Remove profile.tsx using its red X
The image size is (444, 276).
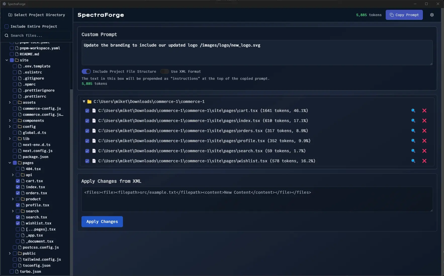pos(424,141)
